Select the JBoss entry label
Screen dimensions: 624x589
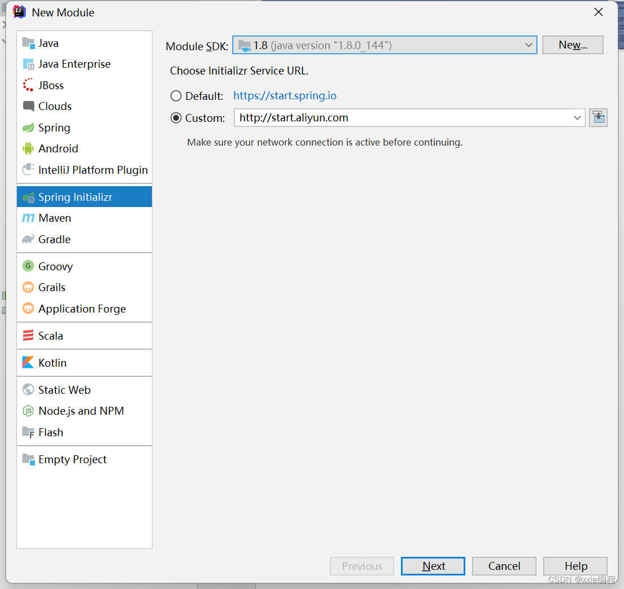(51, 85)
